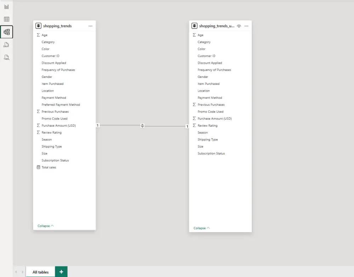Open the TMDL view
Screen dimensions: 354x277
[6, 57]
